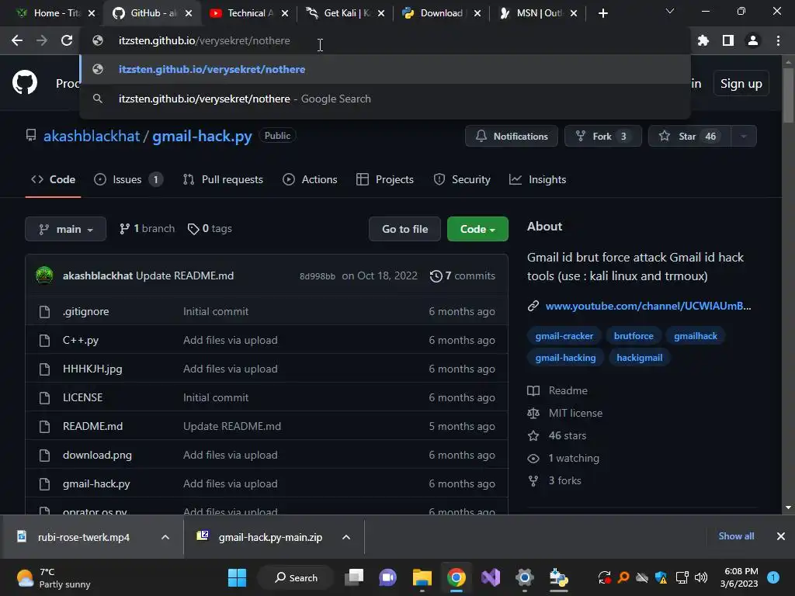Open the download.png file

[x=97, y=455]
